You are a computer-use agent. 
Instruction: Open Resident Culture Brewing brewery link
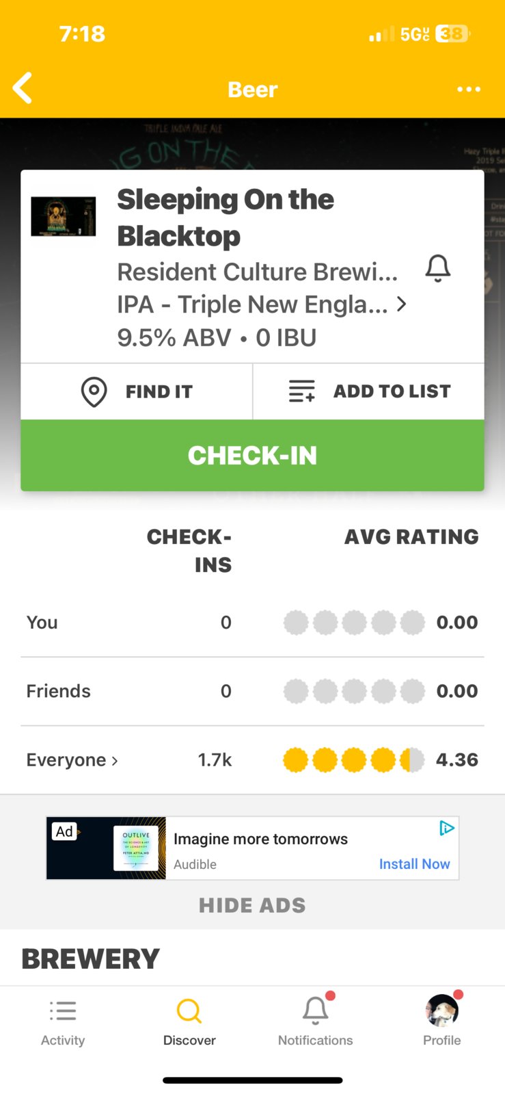tap(257, 272)
